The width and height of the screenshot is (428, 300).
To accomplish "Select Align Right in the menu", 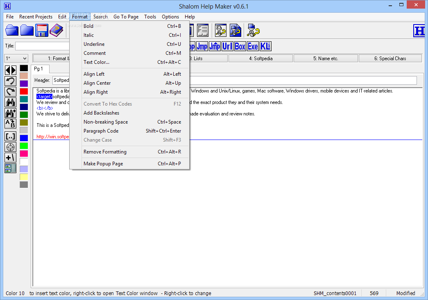I will coord(130,92).
